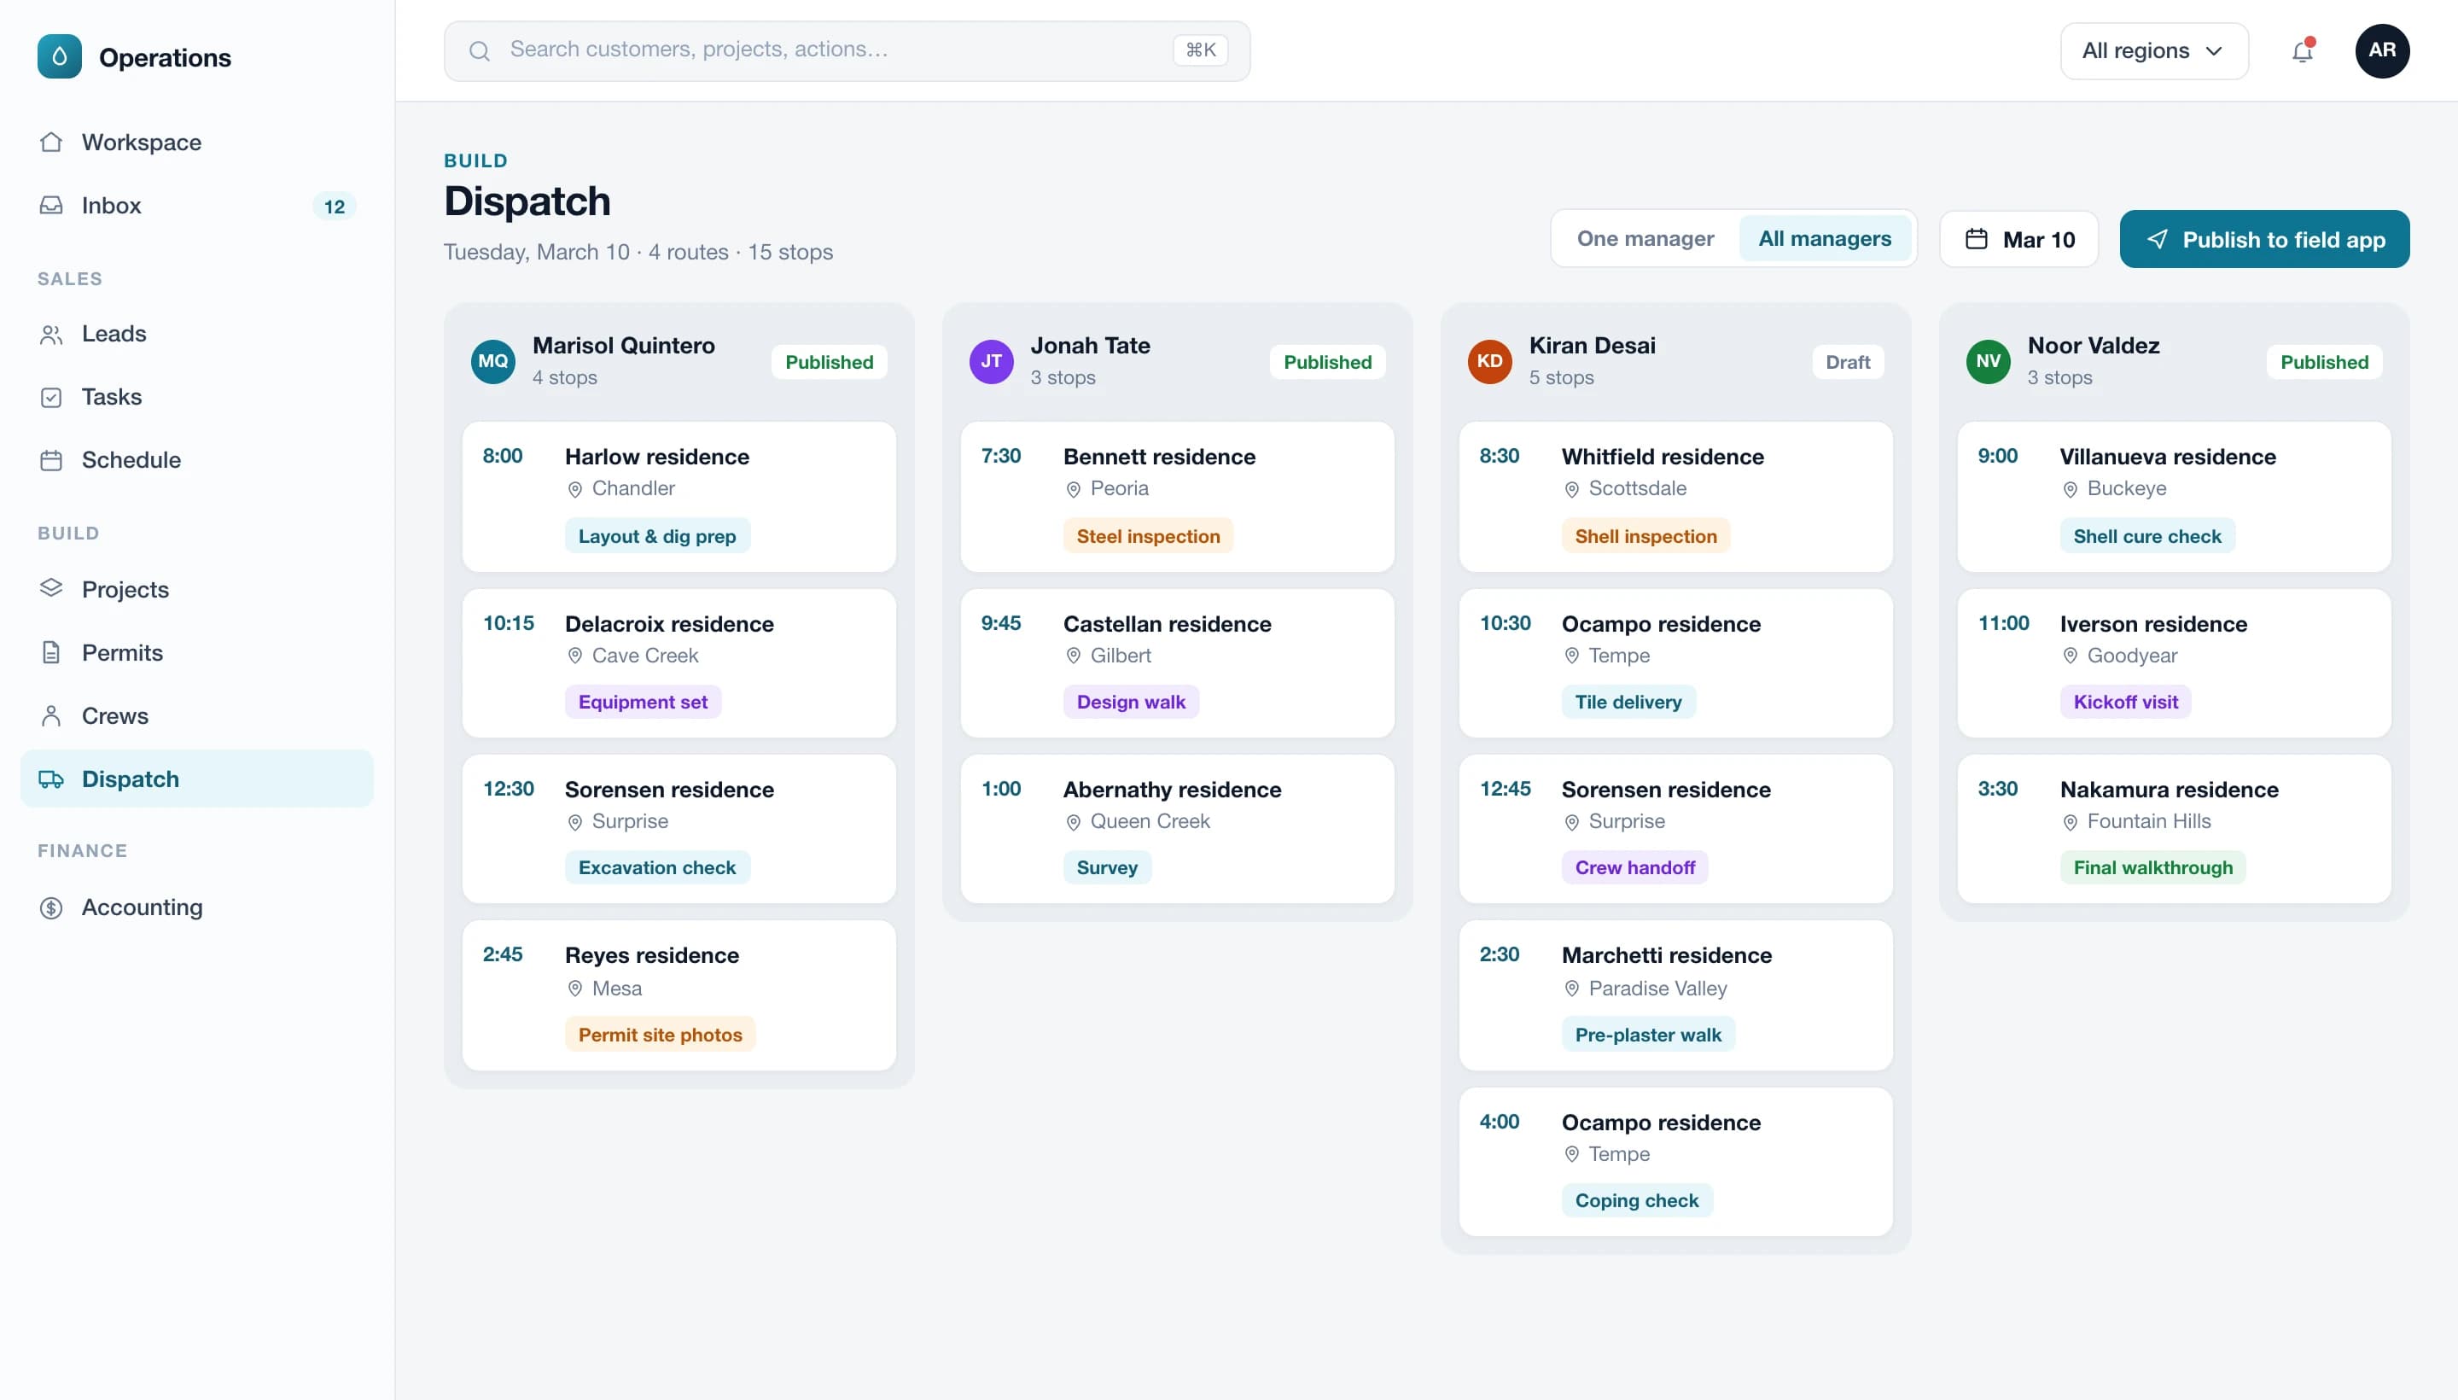Click the Steel inspection tag
This screenshot has width=2458, height=1400.
pos(1147,537)
